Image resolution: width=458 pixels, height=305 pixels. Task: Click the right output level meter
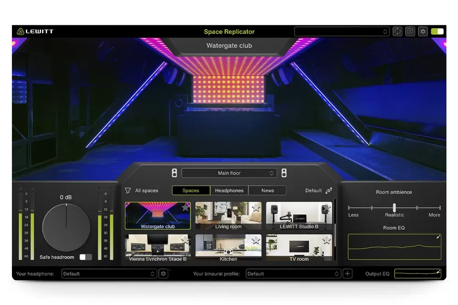[x=105, y=224]
